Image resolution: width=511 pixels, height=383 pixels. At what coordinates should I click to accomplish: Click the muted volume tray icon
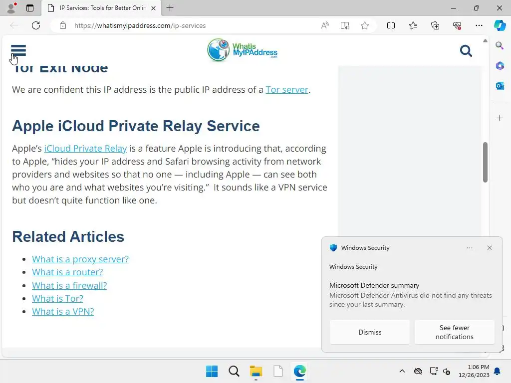pos(447,371)
